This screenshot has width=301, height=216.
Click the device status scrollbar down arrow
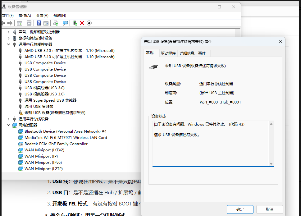pyautogui.click(x=271, y=163)
